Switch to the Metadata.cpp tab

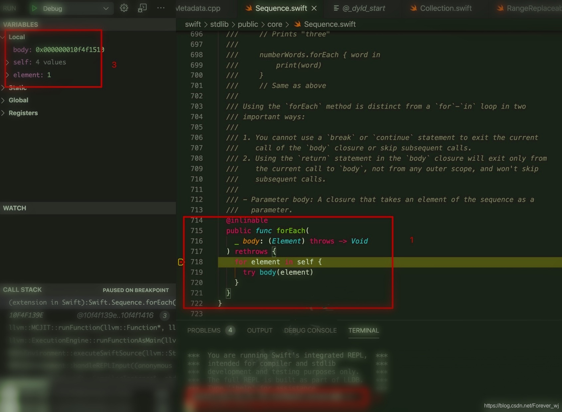coord(198,8)
